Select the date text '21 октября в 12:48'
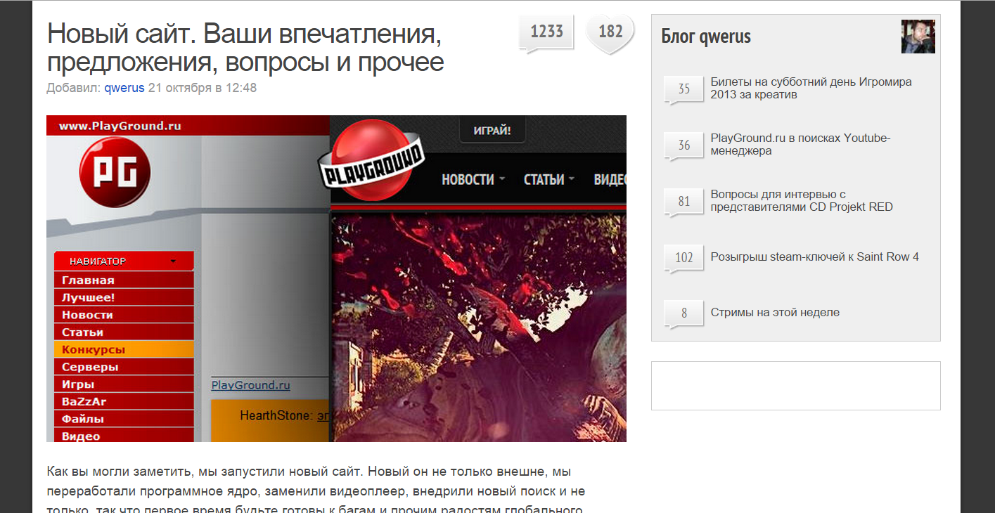The image size is (995, 513). pos(203,88)
